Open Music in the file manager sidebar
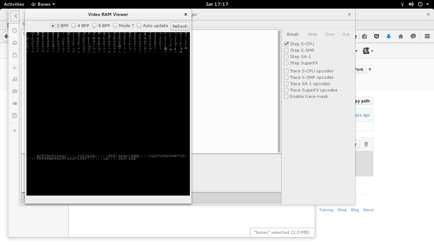Screen dimensions: 434x245 pyautogui.click(x=15, y=79)
